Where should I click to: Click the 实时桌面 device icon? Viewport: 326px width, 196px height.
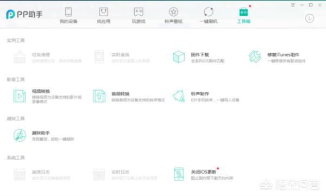point(99,57)
